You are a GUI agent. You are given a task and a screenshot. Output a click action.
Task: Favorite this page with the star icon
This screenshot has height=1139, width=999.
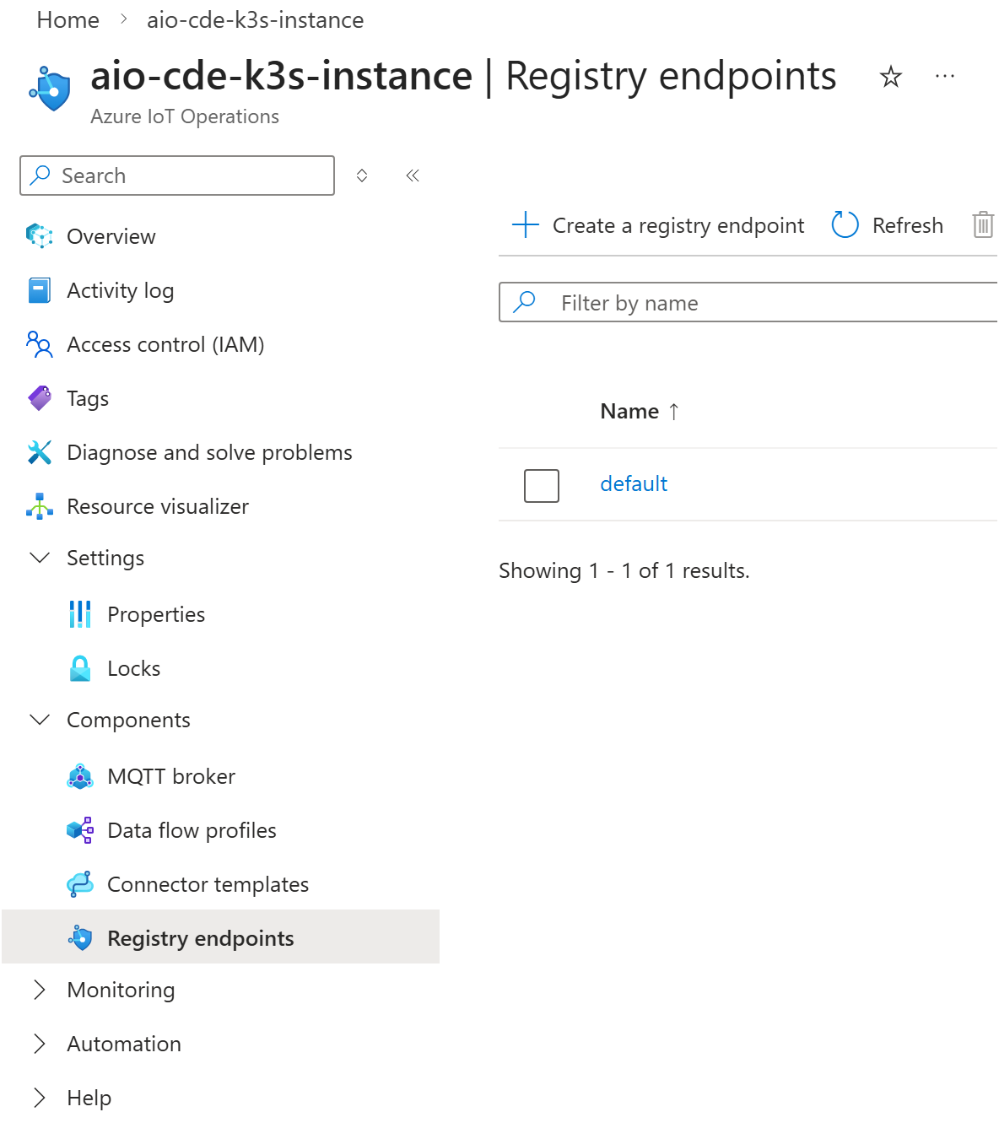891,77
